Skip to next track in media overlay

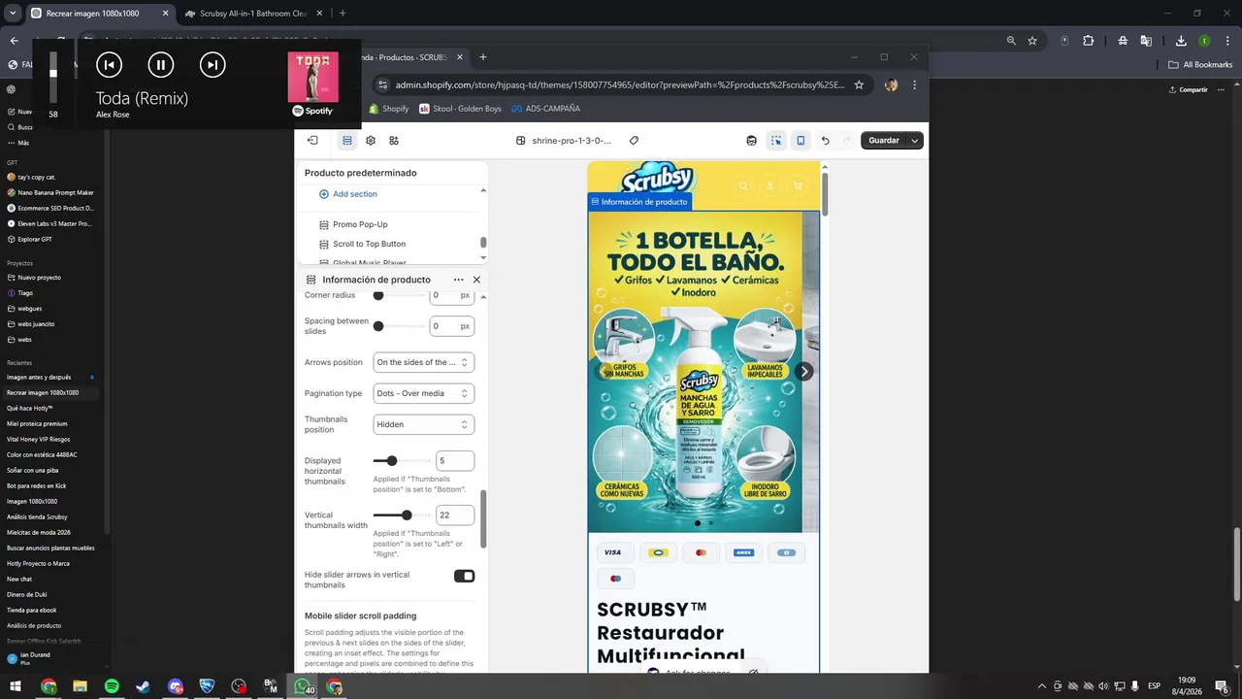click(x=212, y=65)
